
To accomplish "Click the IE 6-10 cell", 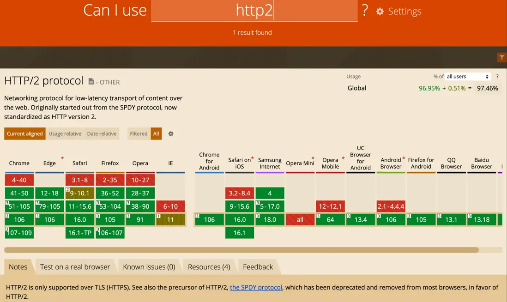I will pyautogui.click(x=171, y=206).
